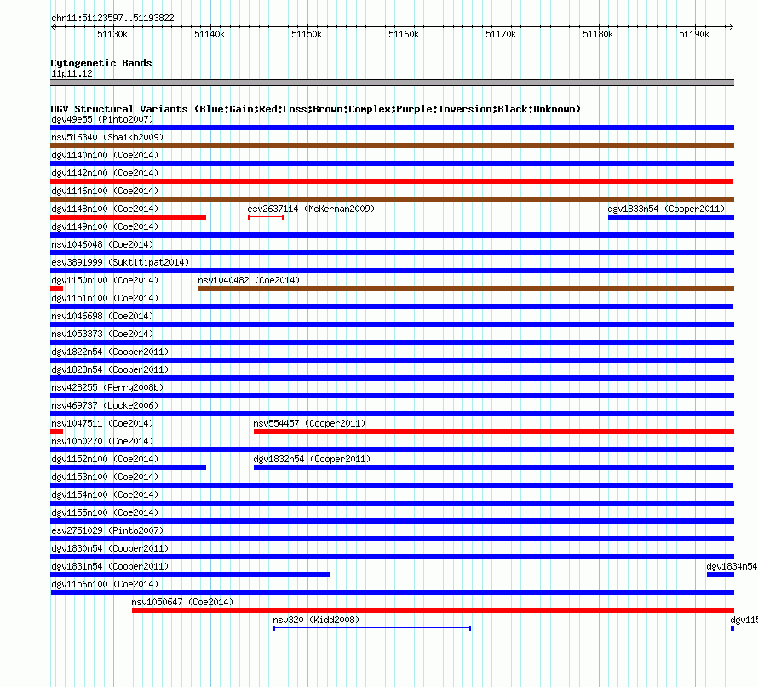Select the dgv1830n54 (Cooper2011) label

110,548
